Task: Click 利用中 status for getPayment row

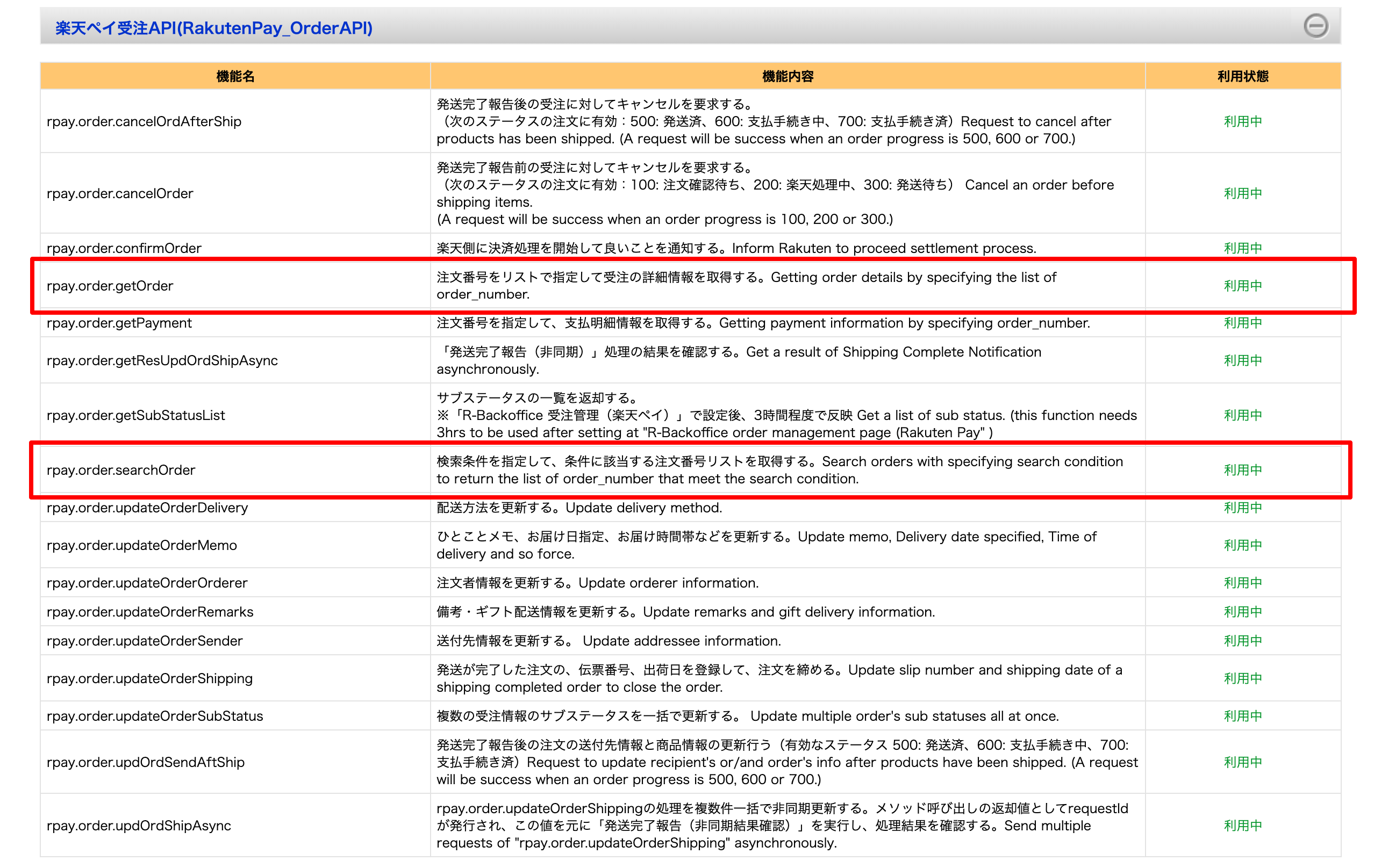Action: (x=1242, y=323)
